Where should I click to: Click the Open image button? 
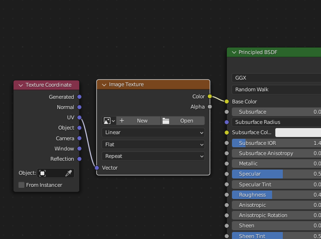(x=183, y=121)
